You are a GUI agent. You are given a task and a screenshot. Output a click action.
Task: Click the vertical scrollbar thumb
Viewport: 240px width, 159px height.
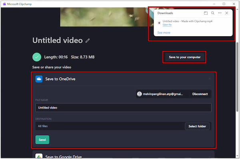(x=237, y=77)
